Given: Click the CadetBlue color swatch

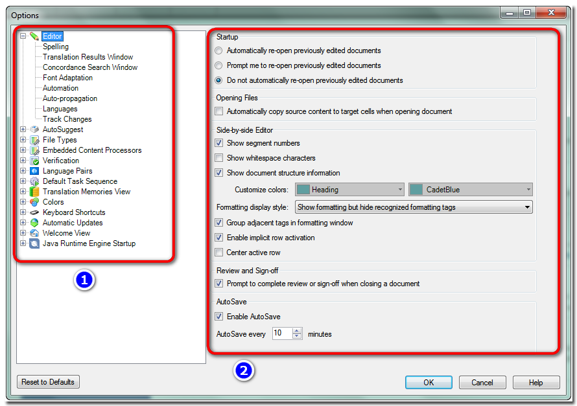Looking at the screenshot, I should click(x=416, y=190).
